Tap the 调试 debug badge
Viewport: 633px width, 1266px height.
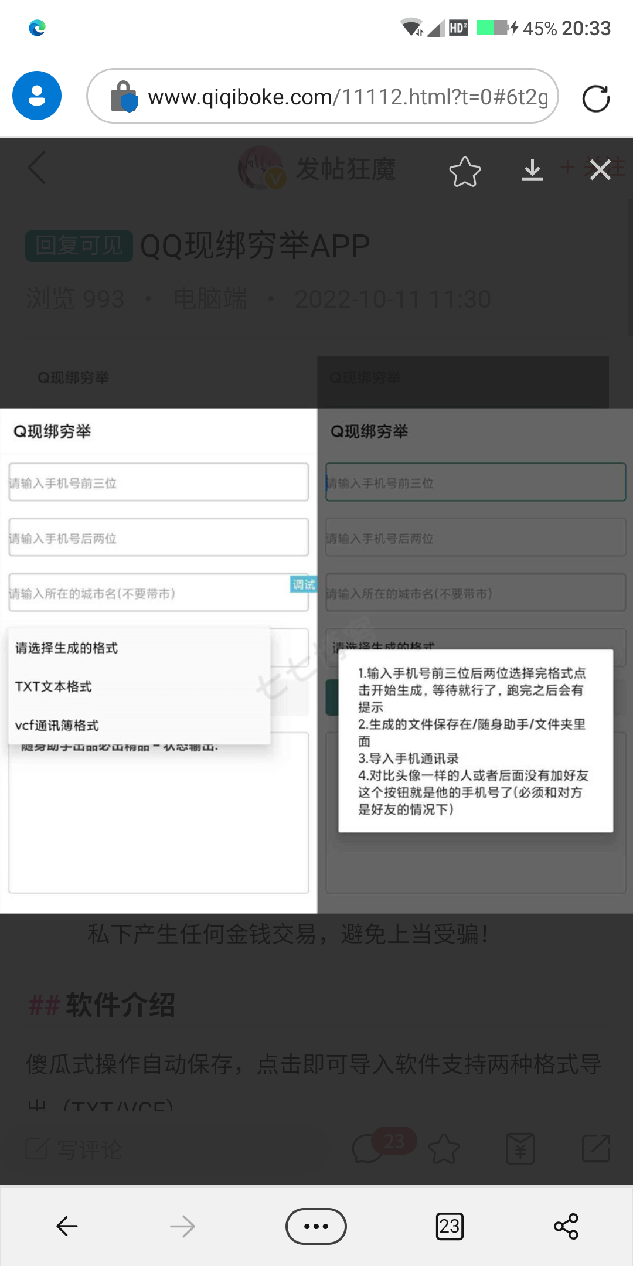coord(304,584)
